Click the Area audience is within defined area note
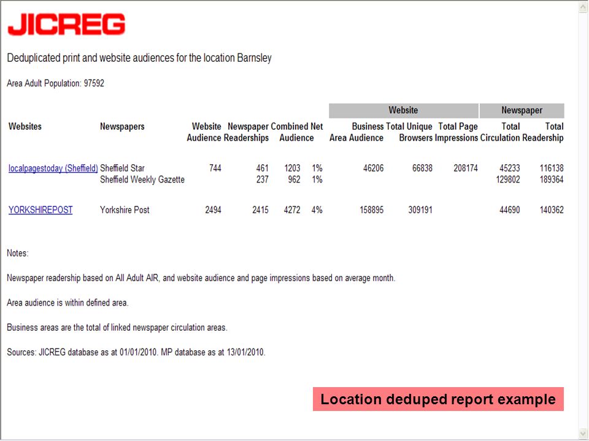This screenshot has width=589, height=441. 67,303
